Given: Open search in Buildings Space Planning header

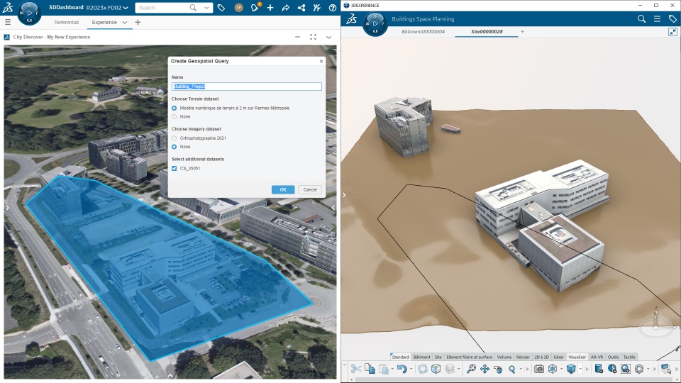Looking at the screenshot, I should [x=641, y=19].
